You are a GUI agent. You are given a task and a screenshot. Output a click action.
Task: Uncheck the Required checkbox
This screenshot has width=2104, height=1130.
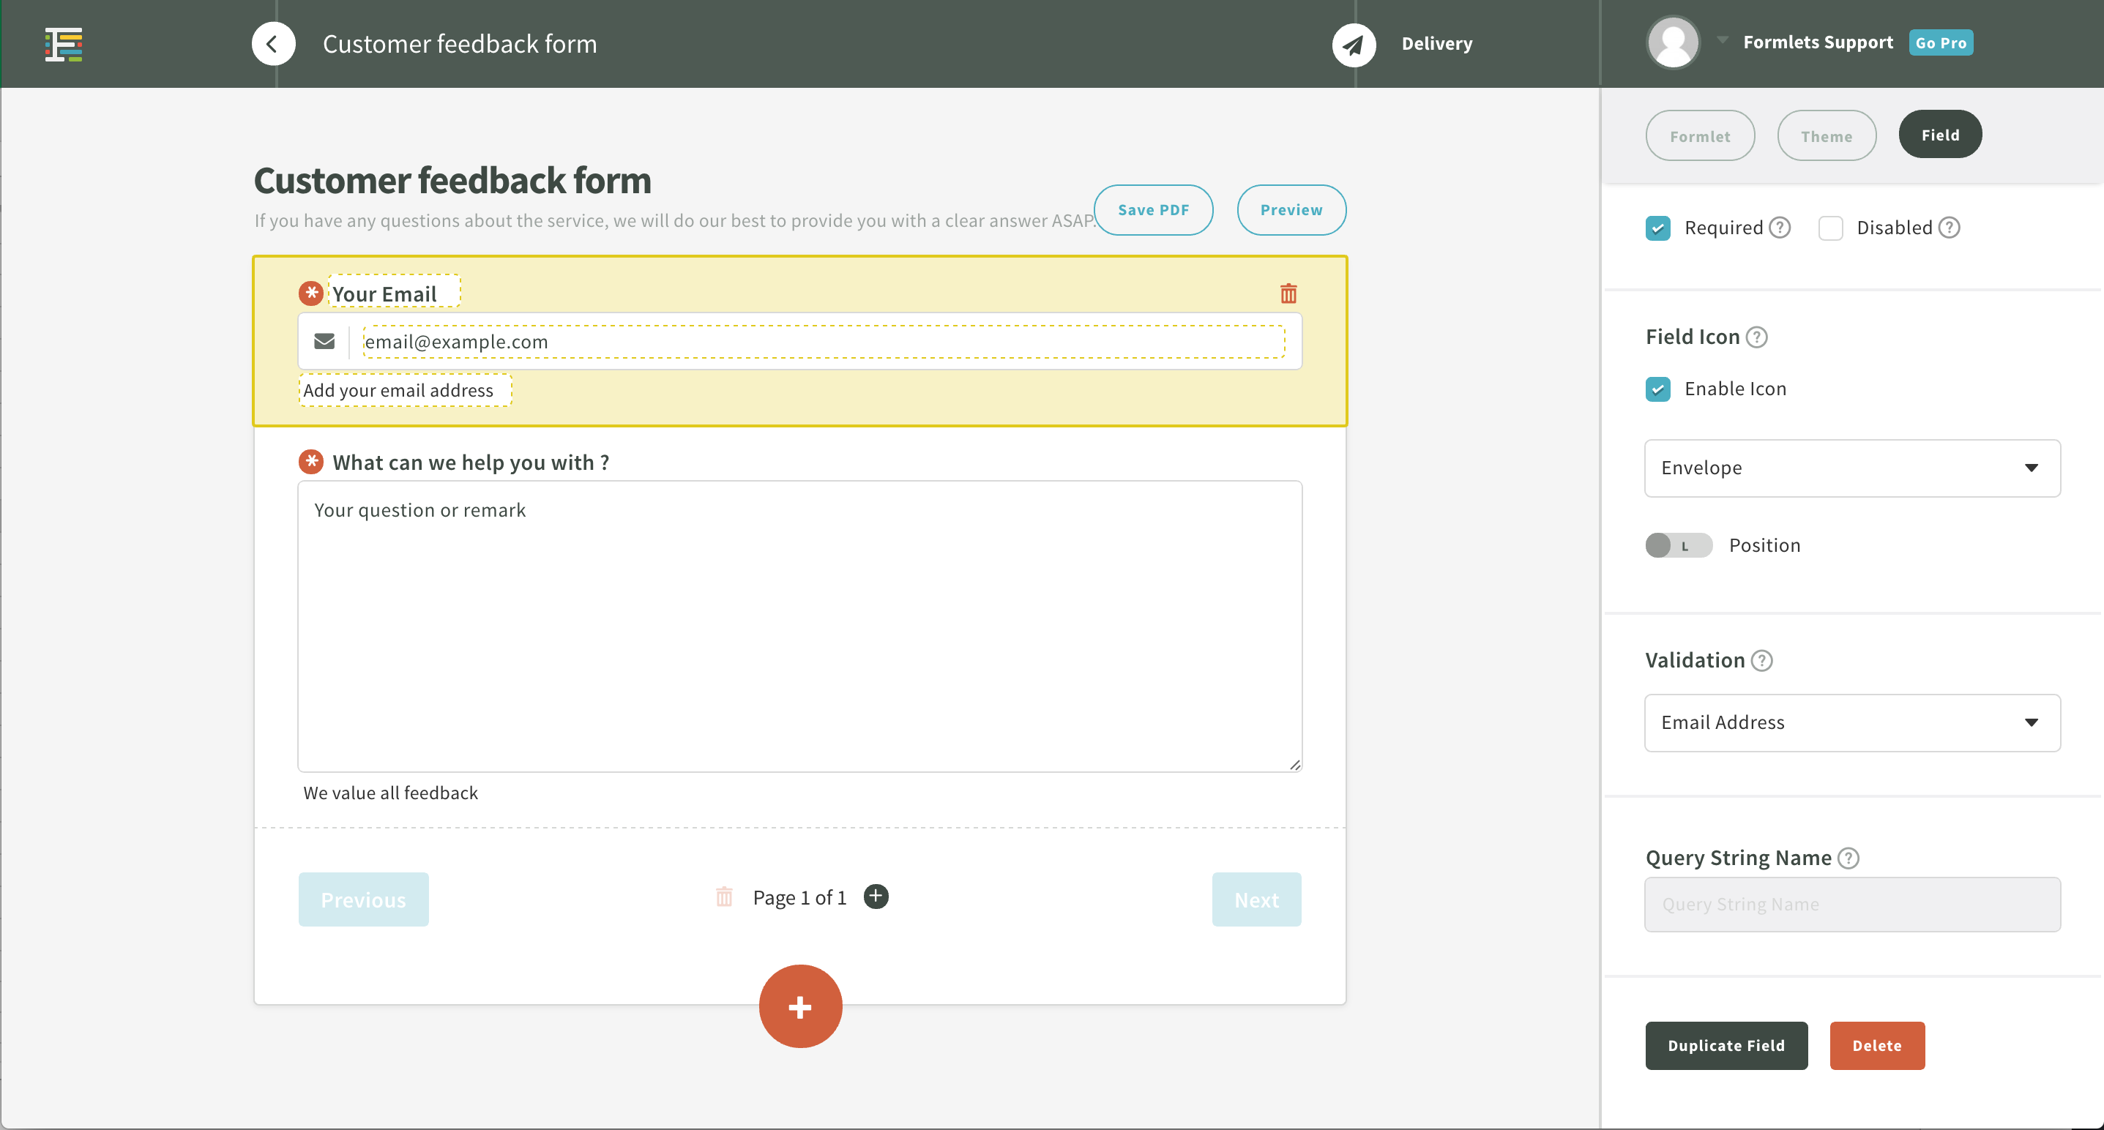(x=1657, y=228)
